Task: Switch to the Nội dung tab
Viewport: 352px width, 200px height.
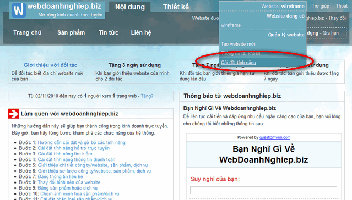Action: [130, 7]
